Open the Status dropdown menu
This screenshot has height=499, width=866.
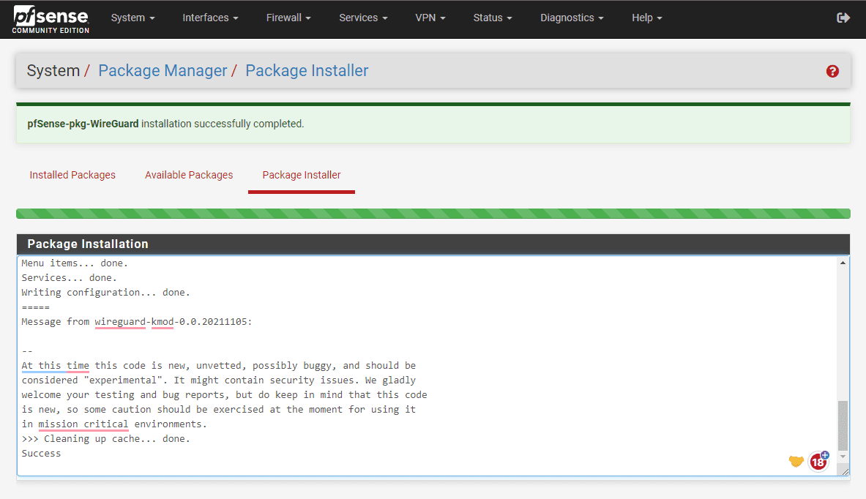[493, 18]
